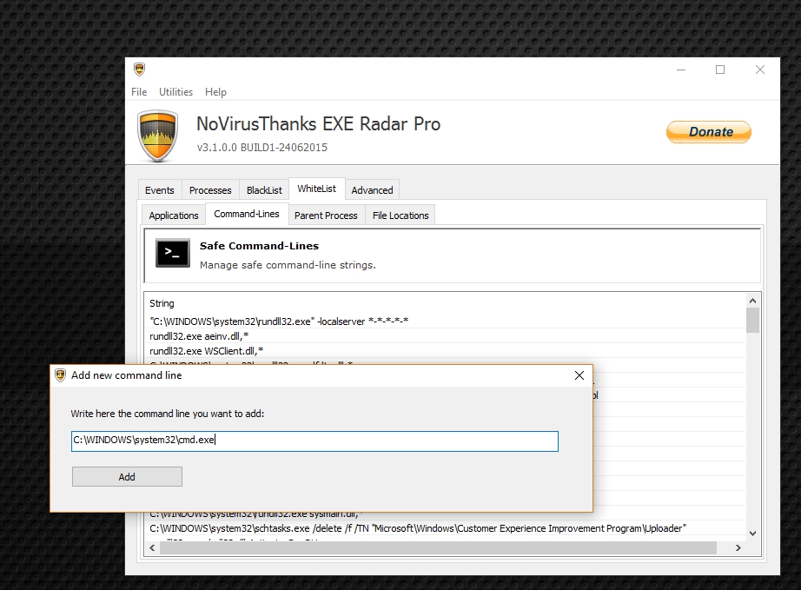Click the String column header
Screen dimensions: 801x590
[162, 303]
